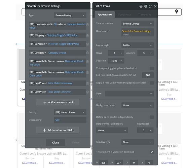
Task: Switch to the Conditional tab
Action: [124, 14]
